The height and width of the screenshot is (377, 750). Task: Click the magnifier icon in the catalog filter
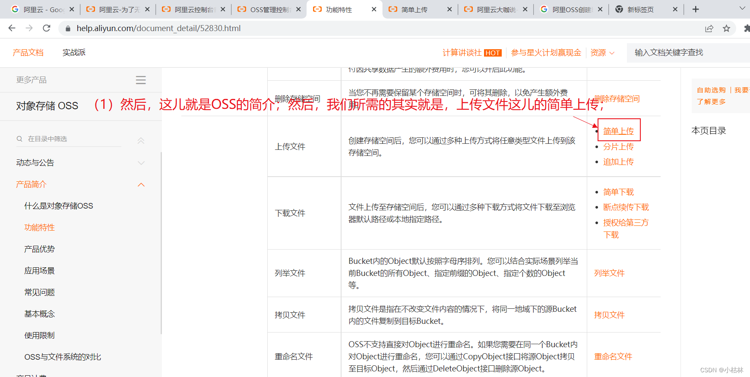click(x=19, y=139)
